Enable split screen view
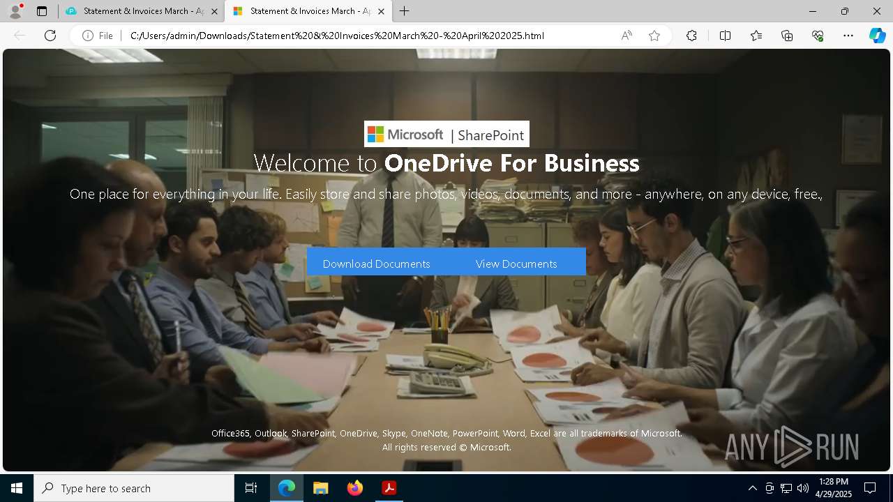Viewport: 893px width, 502px height. pyautogui.click(x=725, y=36)
